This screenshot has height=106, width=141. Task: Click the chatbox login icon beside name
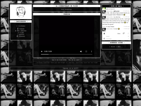(x=128, y=36)
